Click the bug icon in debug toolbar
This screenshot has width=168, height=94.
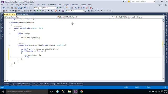pyautogui.click(x=43, y=11)
